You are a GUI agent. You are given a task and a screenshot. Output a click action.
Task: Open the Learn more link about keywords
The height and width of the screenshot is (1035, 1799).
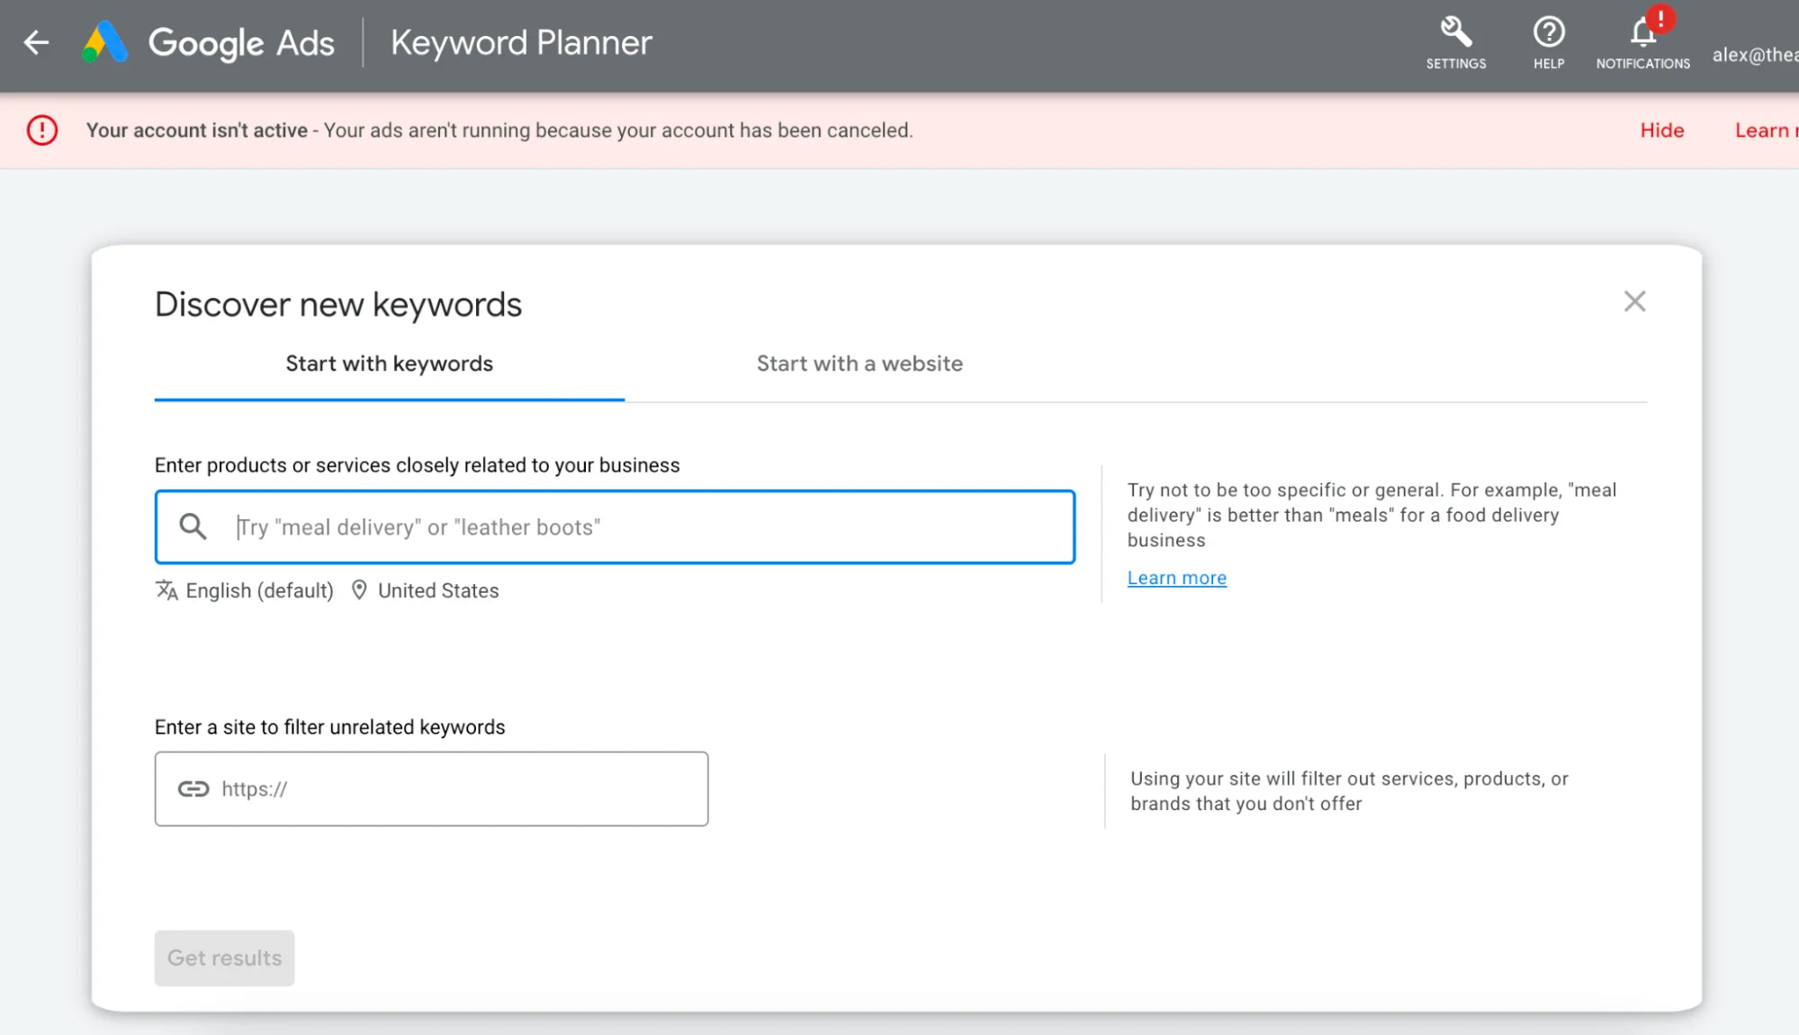click(1177, 578)
